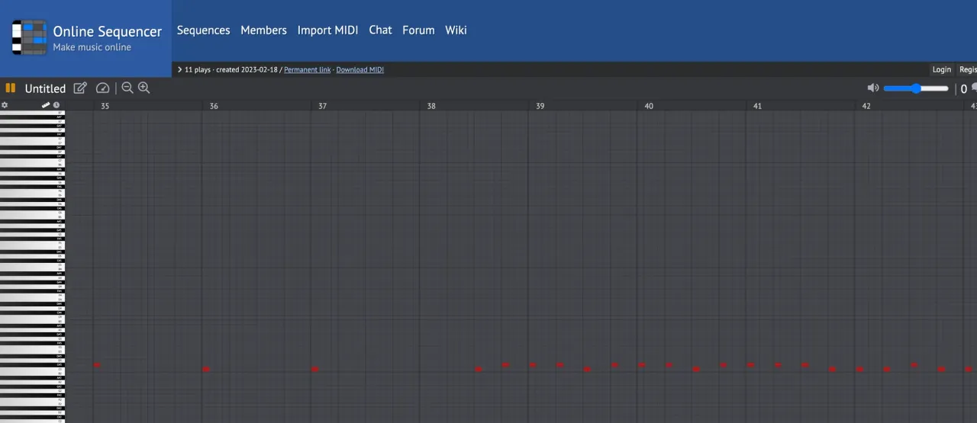Click the tempo speedometer icon
This screenshot has width=977, height=423.
[104, 88]
